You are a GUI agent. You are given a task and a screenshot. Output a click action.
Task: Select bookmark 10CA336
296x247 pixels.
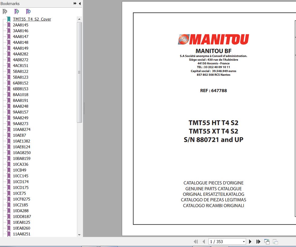coord(21,164)
